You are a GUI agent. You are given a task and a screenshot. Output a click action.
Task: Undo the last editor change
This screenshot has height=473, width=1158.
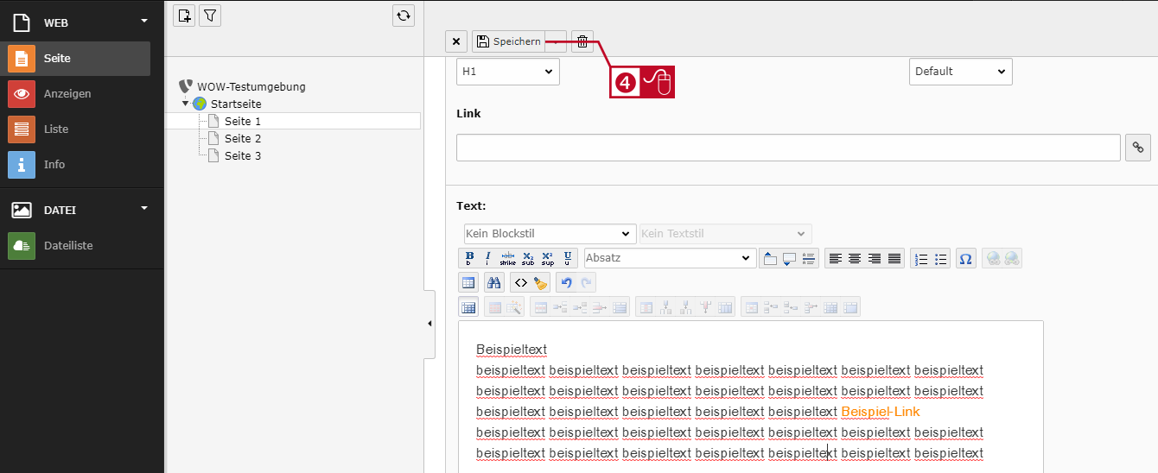click(567, 282)
